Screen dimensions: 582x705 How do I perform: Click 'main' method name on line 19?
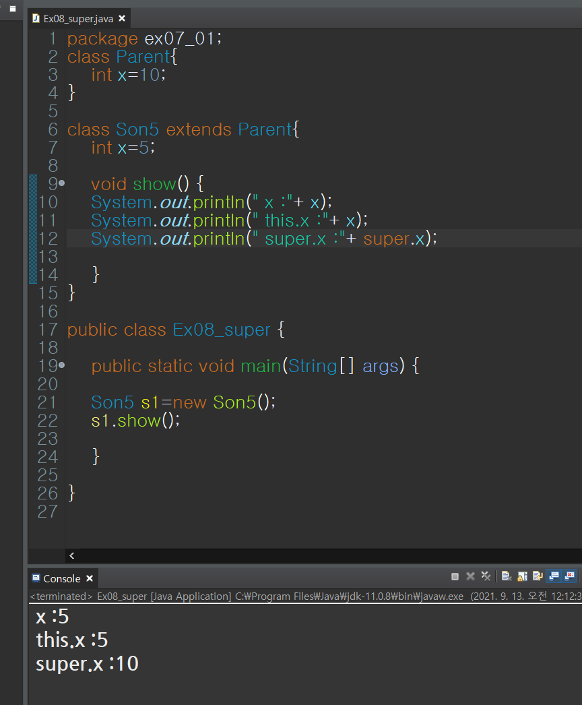[x=261, y=367]
